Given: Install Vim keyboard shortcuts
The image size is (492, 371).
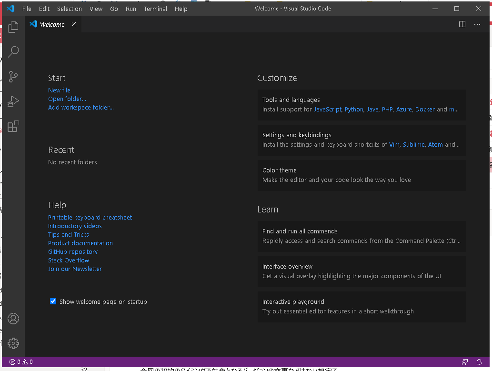Looking at the screenshot, I should [394, 145].
